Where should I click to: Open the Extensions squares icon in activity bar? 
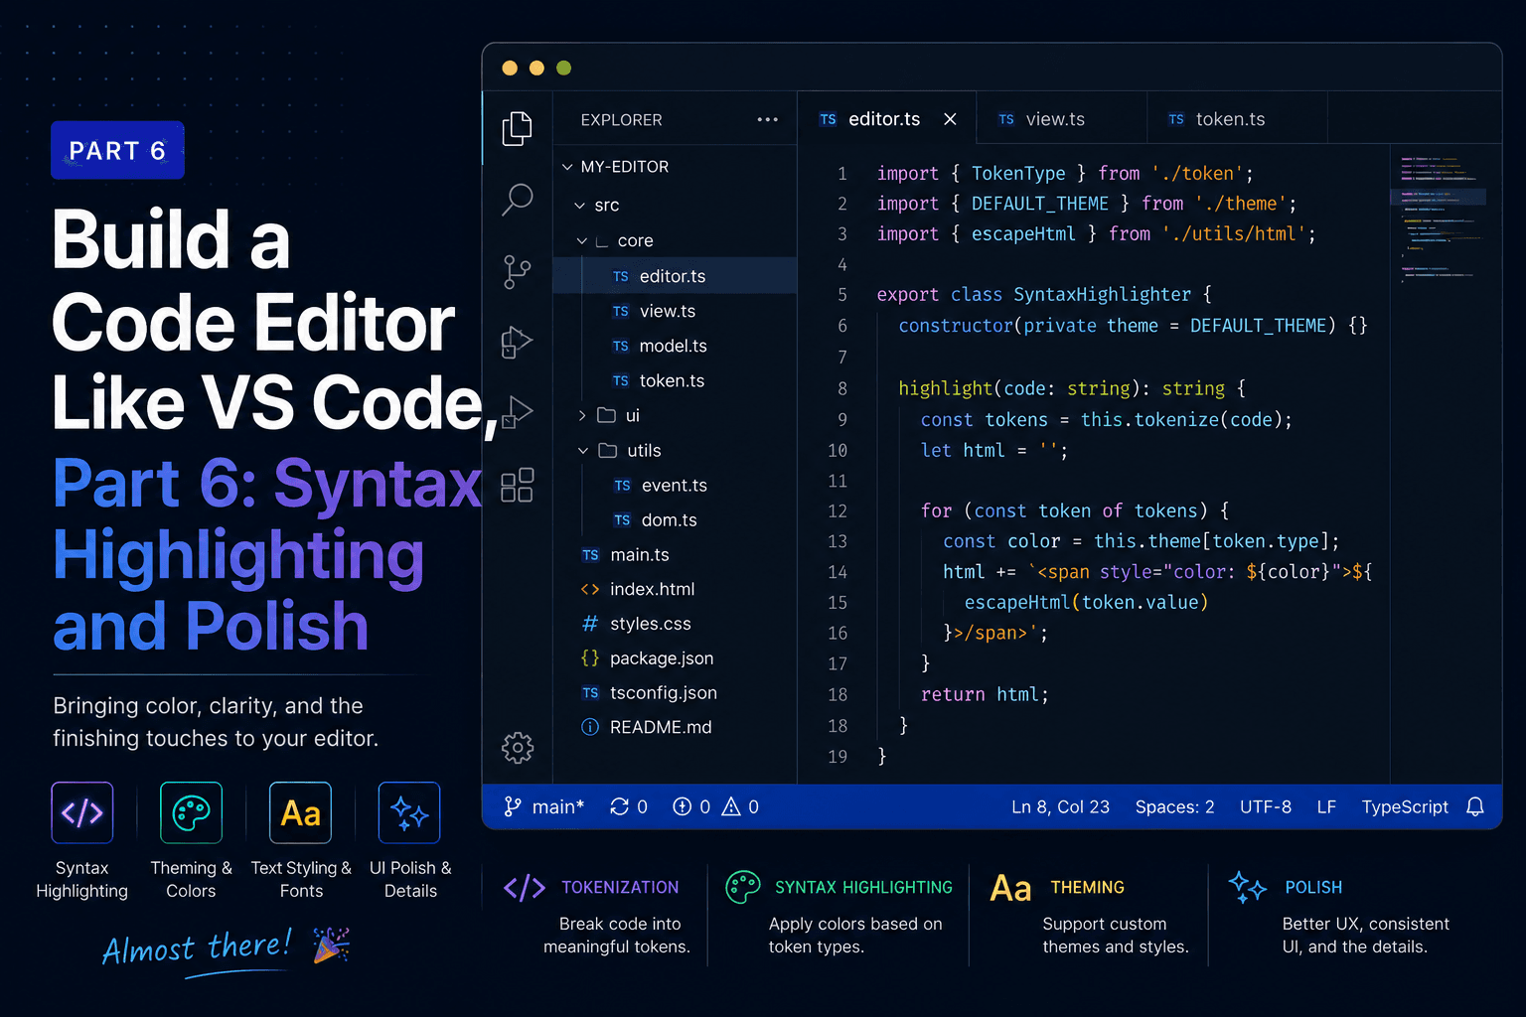pos(517,485)
